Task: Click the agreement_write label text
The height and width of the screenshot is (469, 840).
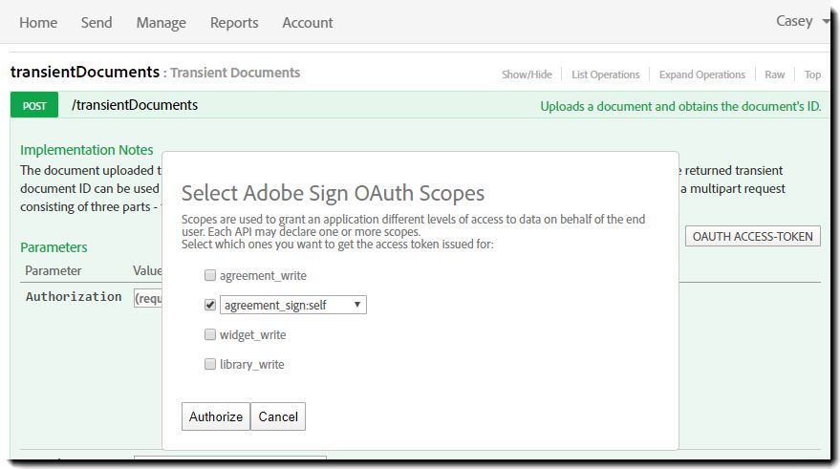Action: coord(263,275)
